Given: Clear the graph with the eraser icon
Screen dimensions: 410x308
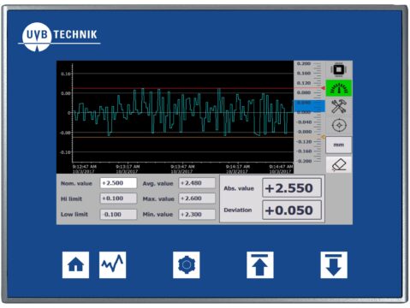Looking at the screenshot, I should (339, 164).
